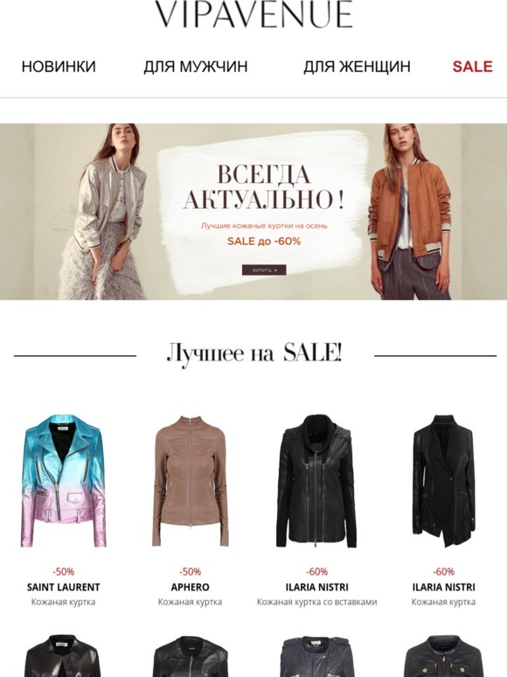This screenshot has height=677, width=507.
Task: Select the blue-pink Saint Laurent jacket image
Action: point(64,480)
